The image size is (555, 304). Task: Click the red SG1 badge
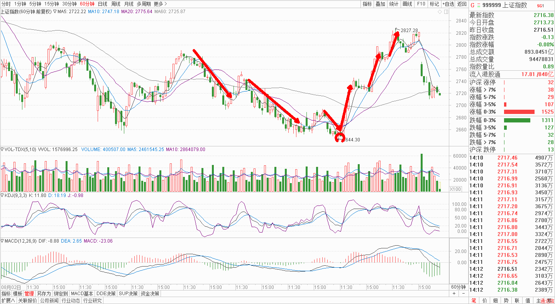(x=540, y=5)
